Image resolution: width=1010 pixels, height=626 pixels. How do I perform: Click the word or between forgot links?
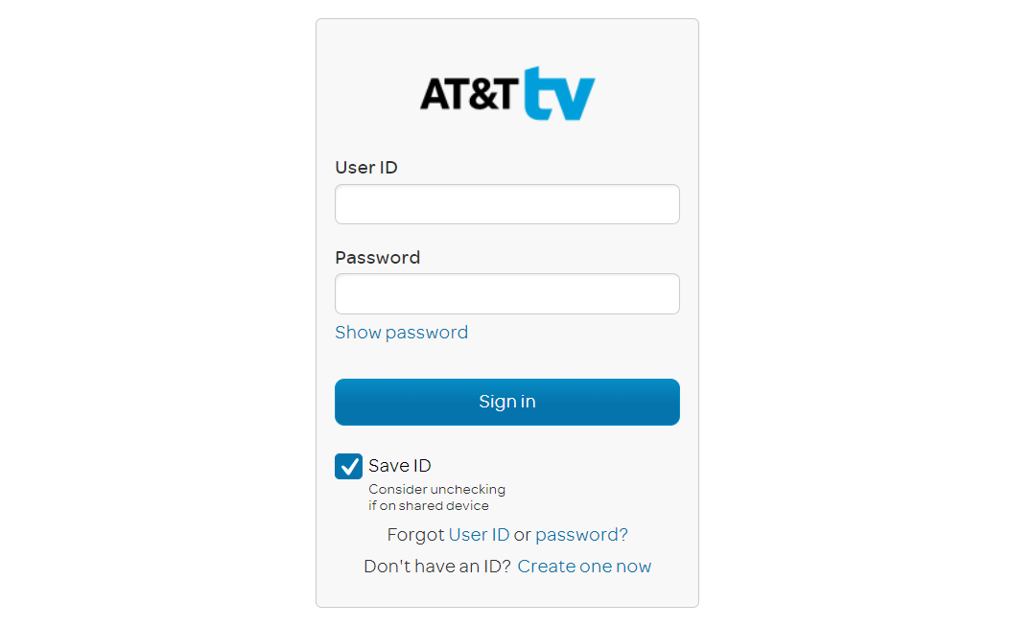tap(523, 535)
